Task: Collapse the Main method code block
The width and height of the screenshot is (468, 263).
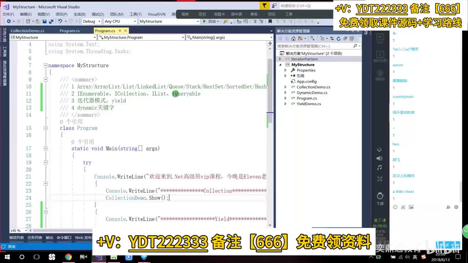Action: pyautogui.click(x=46, y=148)
